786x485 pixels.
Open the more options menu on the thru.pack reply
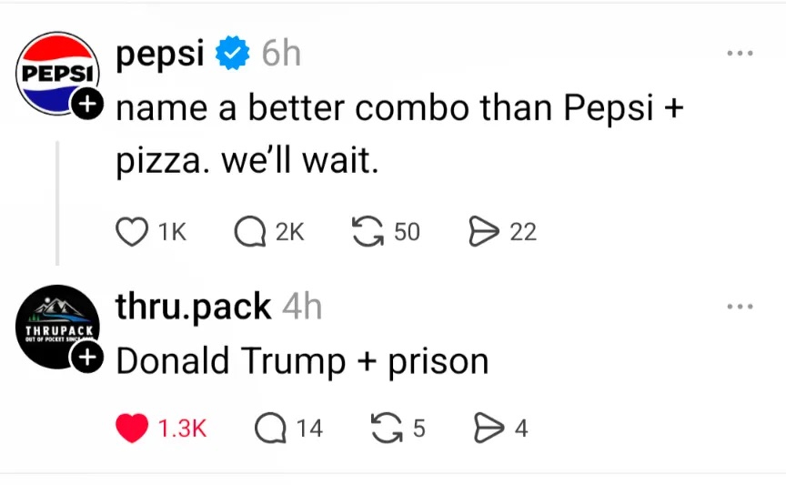[x=741, y=307]
